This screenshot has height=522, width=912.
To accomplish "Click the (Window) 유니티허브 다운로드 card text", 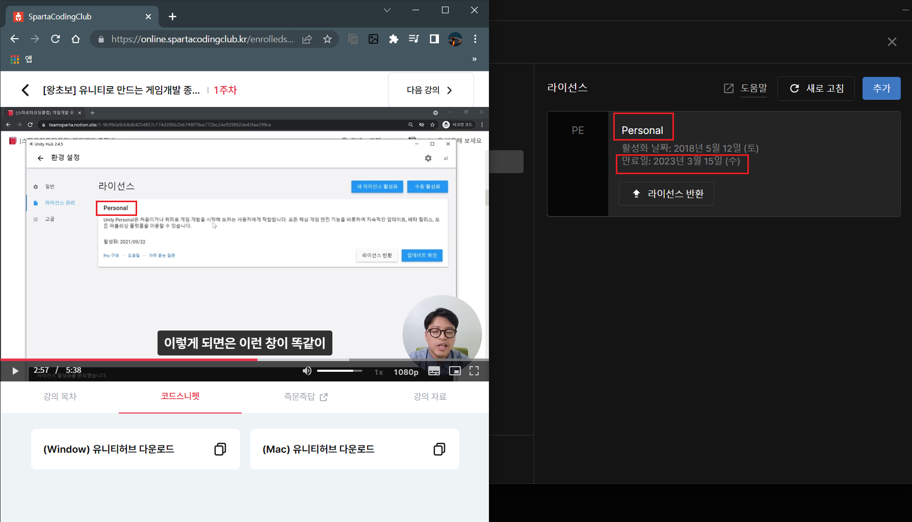I will [109, 449].
